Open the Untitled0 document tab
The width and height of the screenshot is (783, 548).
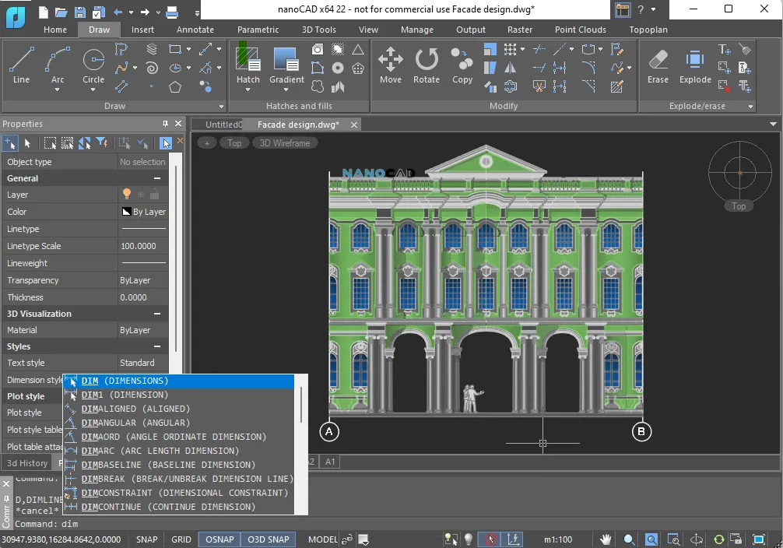tap(223, 123)
